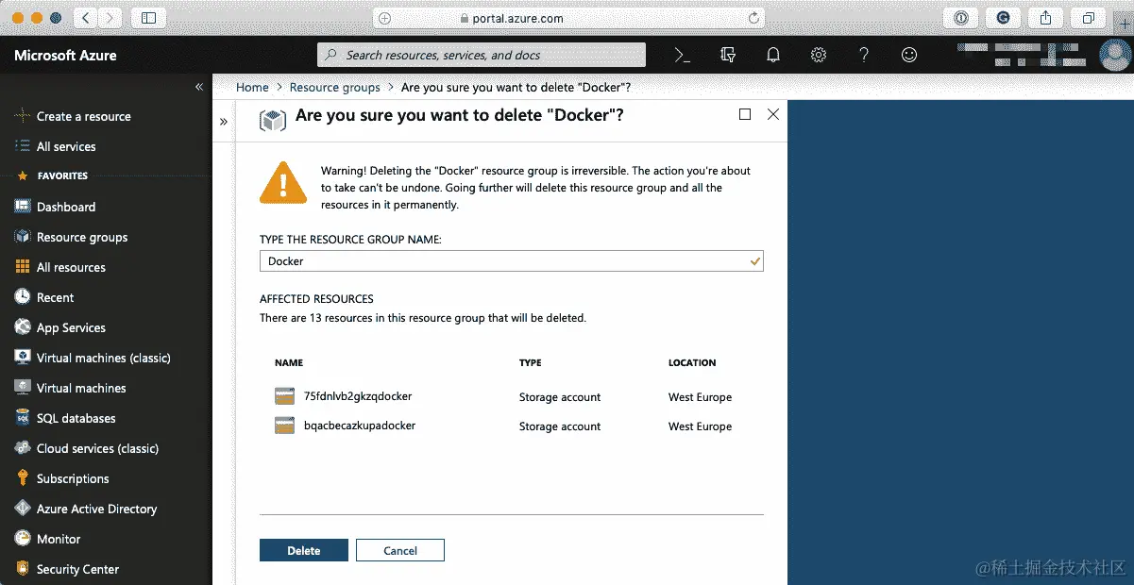1134x585 pixels.
Task: Click Subscriptions key icon in sidebar
Action: 23,478
